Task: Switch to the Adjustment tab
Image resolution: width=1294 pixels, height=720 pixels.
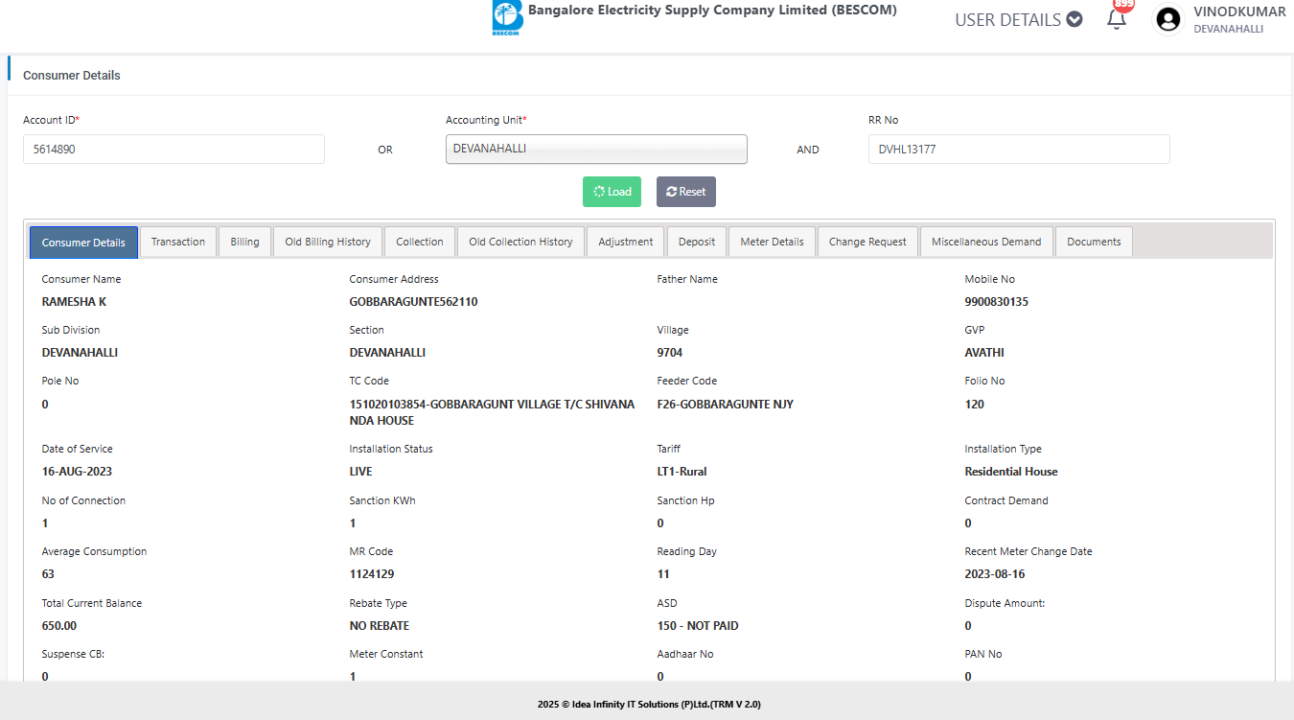Action: pos(626,242)
